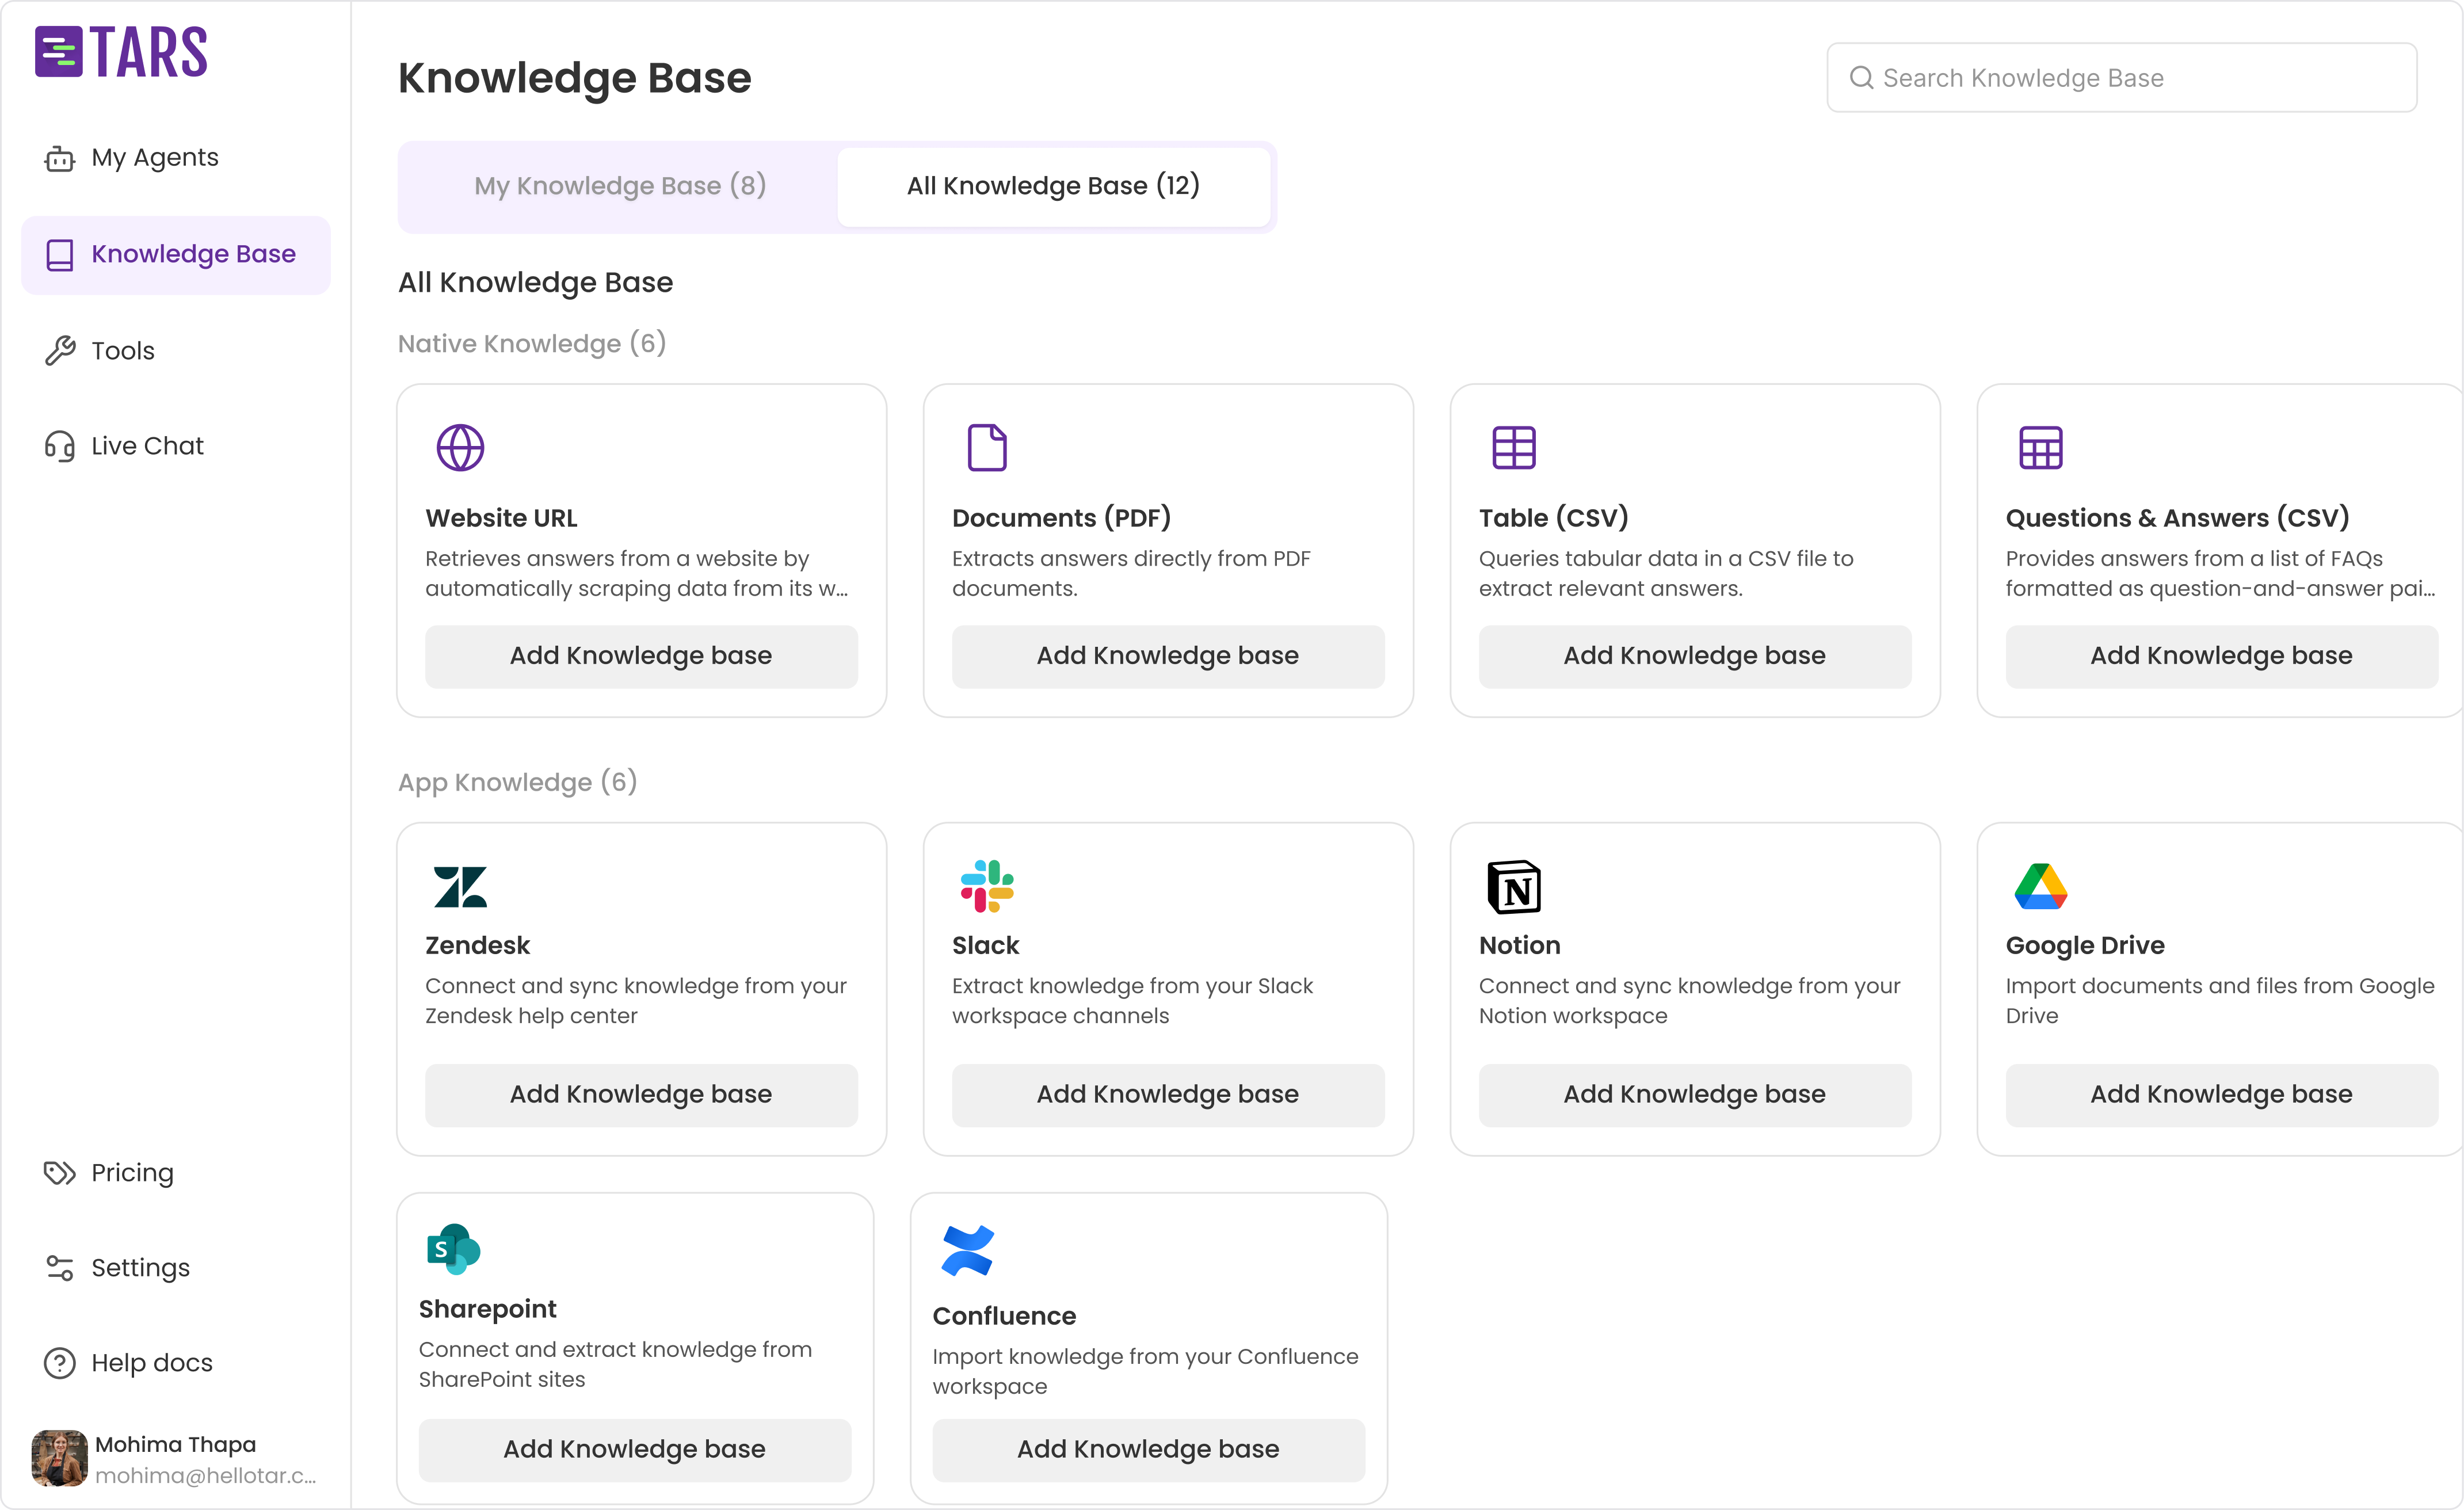Click Mohima Thapa profile avatar
The image size is (2464, 1510).
pyautogui.click(x=59, y=1458)
